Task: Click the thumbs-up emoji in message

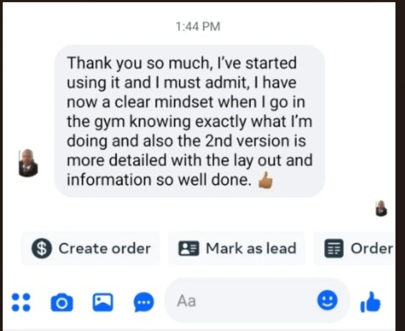Action: coord(265,181)
